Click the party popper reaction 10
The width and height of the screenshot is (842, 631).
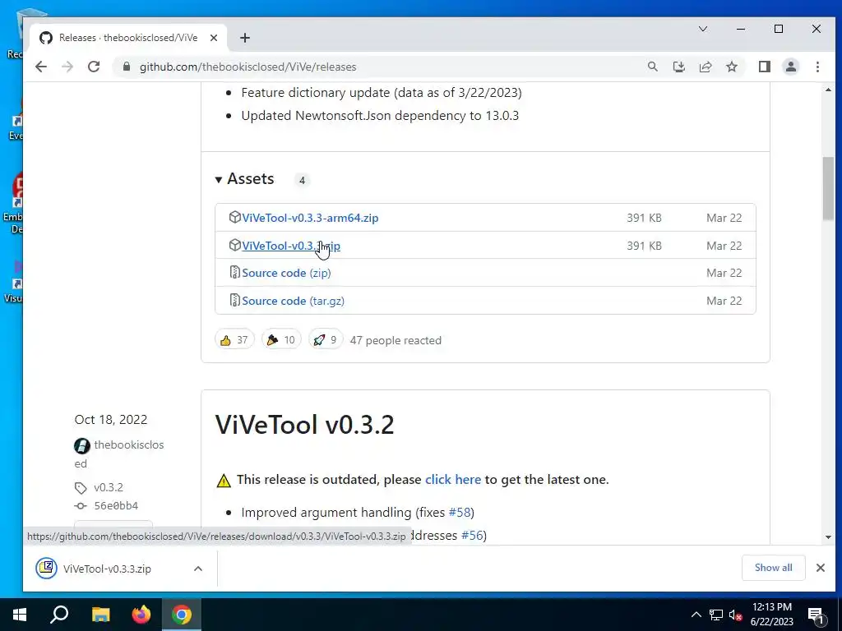281,339
